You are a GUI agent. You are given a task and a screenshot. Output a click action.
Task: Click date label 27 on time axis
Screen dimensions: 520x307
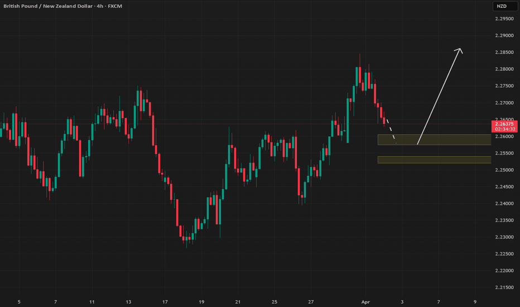311,301
